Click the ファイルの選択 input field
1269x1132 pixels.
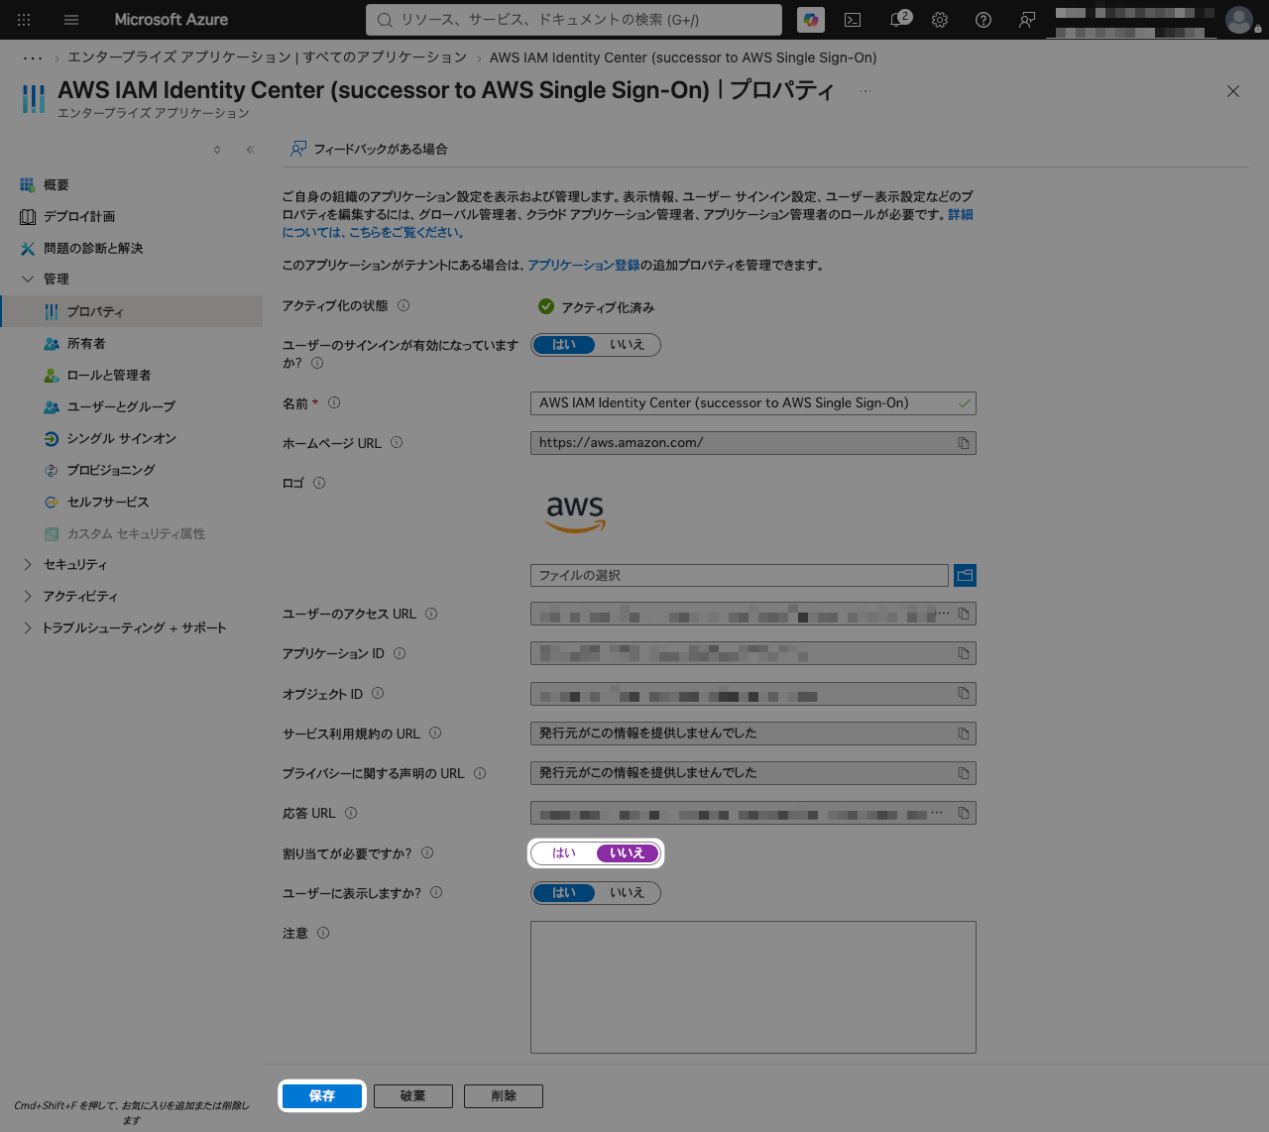pyautogui.click(x=740, y=575)
